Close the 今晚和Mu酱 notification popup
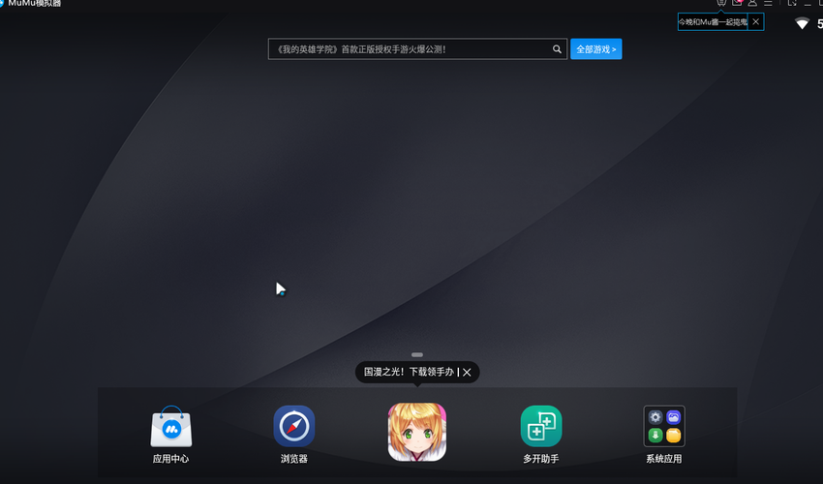The height and width of the screenshot is (484, 823). point(756,21)
